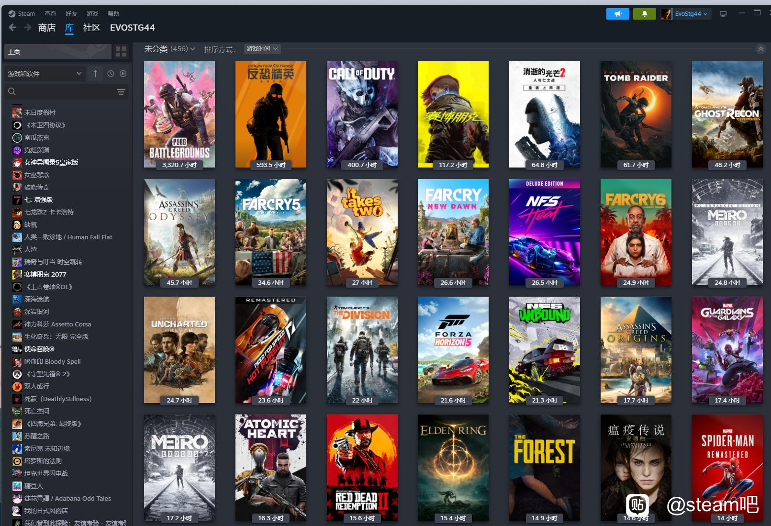
Task: Click the sort ascending arrow button
Action: click(x=95, y=74)
